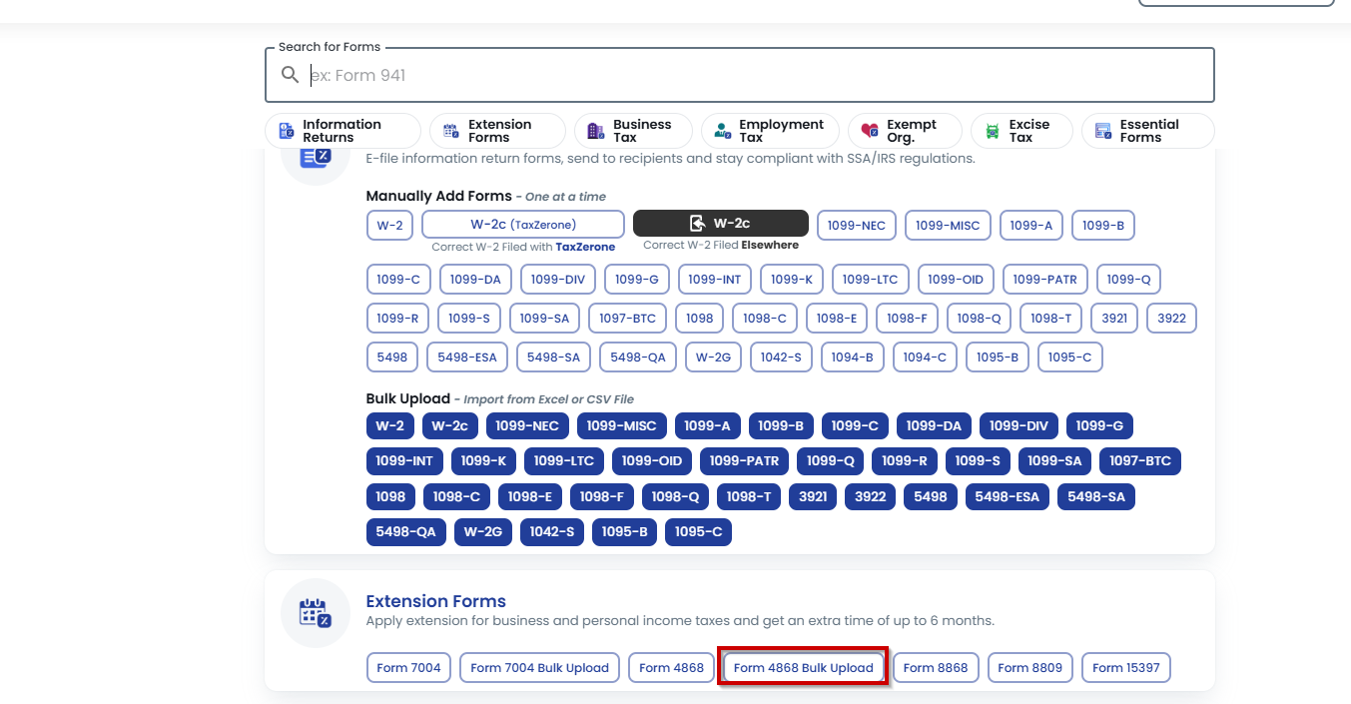
Task: Open Form 7004 Bulk Upload button
Action: pos(540,667)
